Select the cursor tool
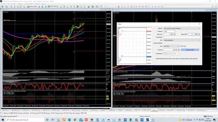 (x=102, y=6)
